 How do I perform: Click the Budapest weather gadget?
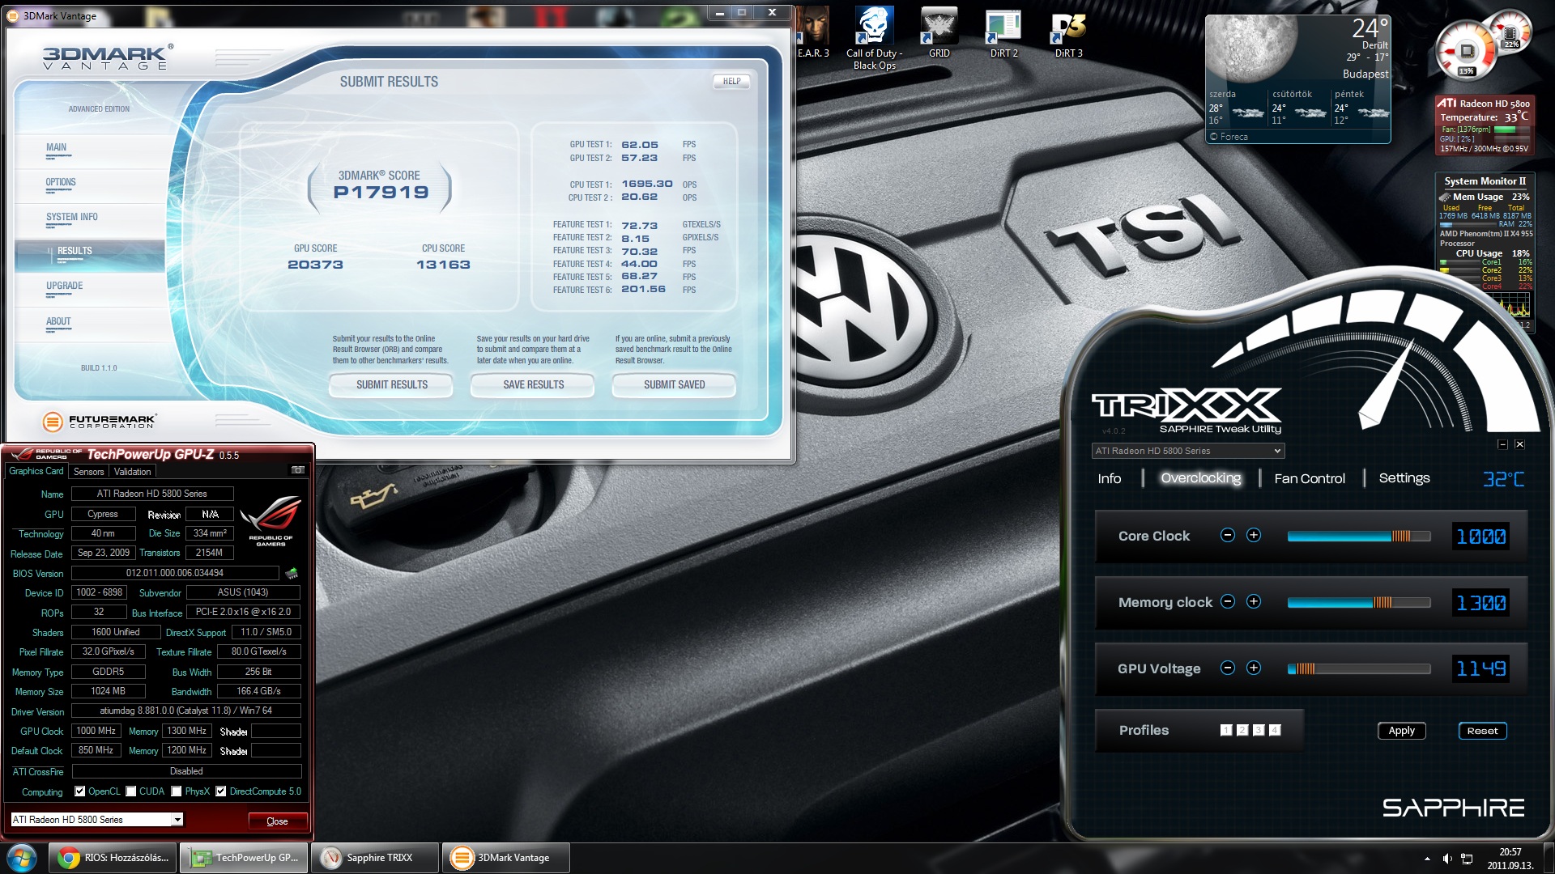click(1297, 78)
